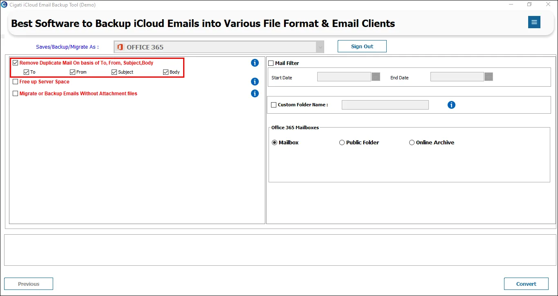Screen dimensions: 558x296
Task: Close the Cigati iCloud Email Backup Tool
Action: 548,4
